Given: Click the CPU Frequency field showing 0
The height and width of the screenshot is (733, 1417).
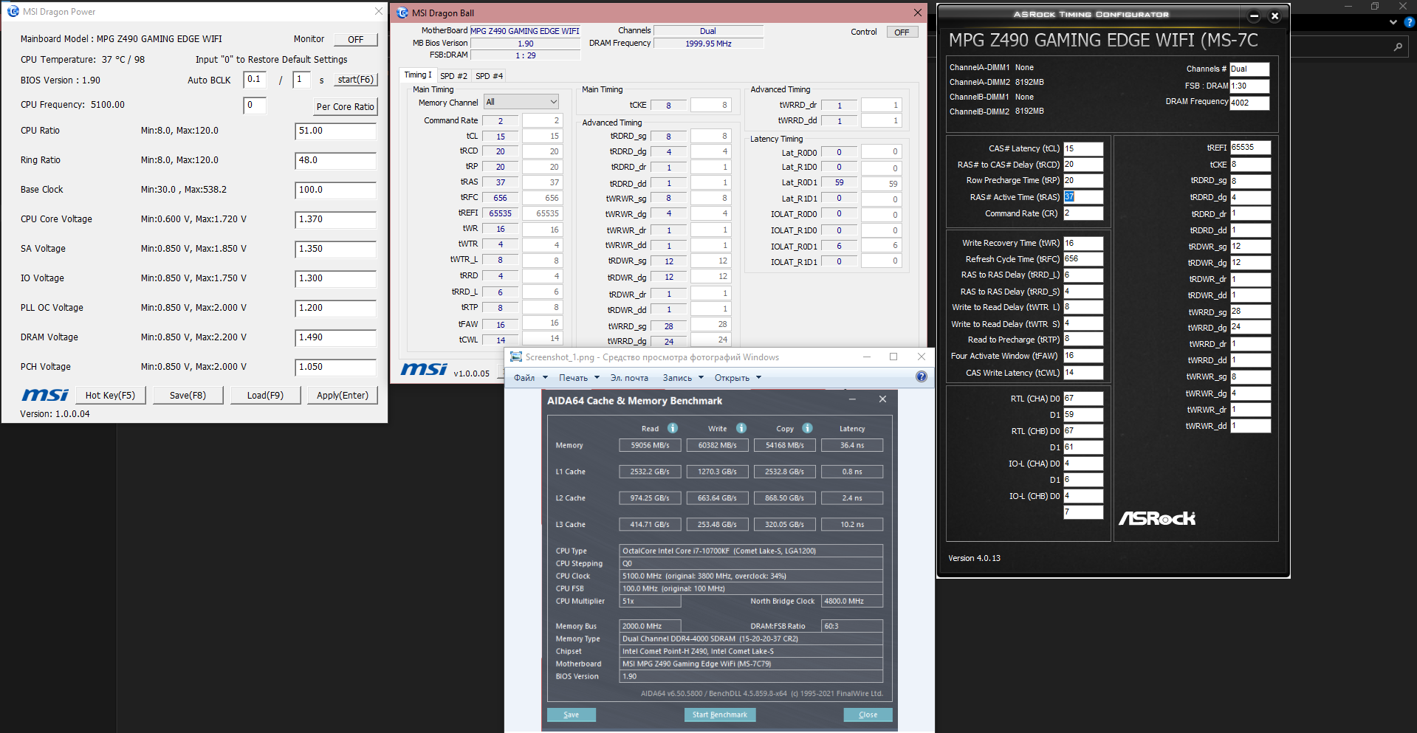Looking at the screenshot, I should click(255, 106).
